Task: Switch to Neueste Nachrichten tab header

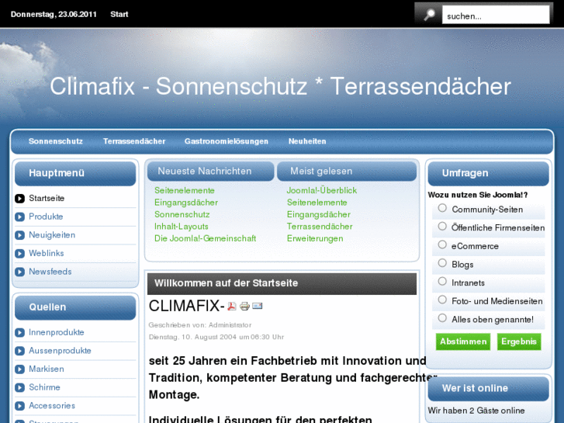Action: [211, 171]
